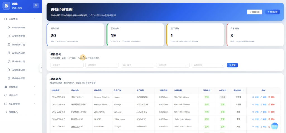This screenshot has height=133, width=286.
Task: Focus the 出厂编号 search input
Action: (x=137, y=65)
